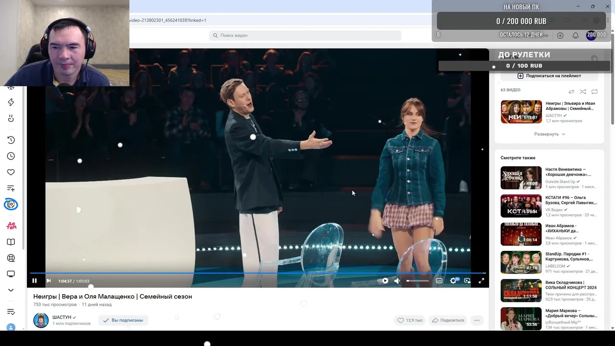615x346 pixels.
Task: Click browser address bar URL
Action: (168, 20)
